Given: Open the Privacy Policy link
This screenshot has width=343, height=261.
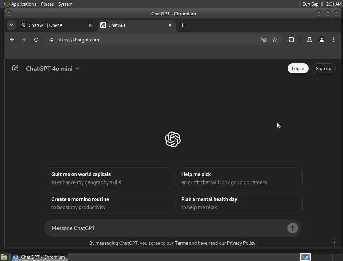Looking at the screenshot, I should (x=241, y=243).
